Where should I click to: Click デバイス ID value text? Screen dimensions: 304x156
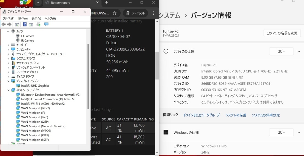(236, 84)
